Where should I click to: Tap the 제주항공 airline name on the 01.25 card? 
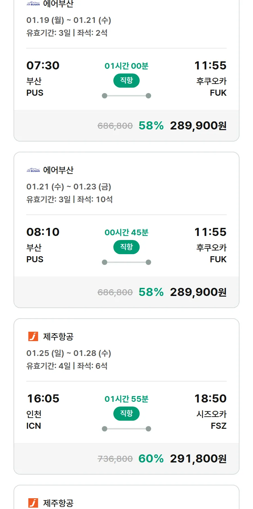58,336
